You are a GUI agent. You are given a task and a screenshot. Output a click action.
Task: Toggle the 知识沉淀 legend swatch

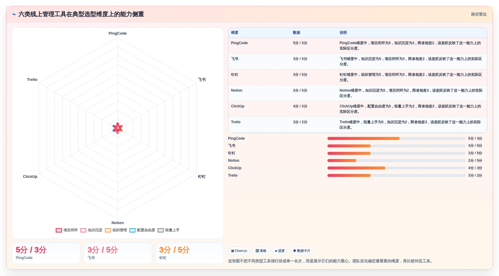coord(83,230)
